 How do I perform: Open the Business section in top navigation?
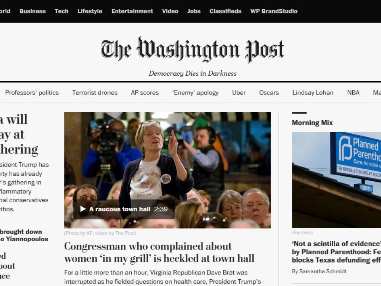pyautogui.click(x=33, y=11)
